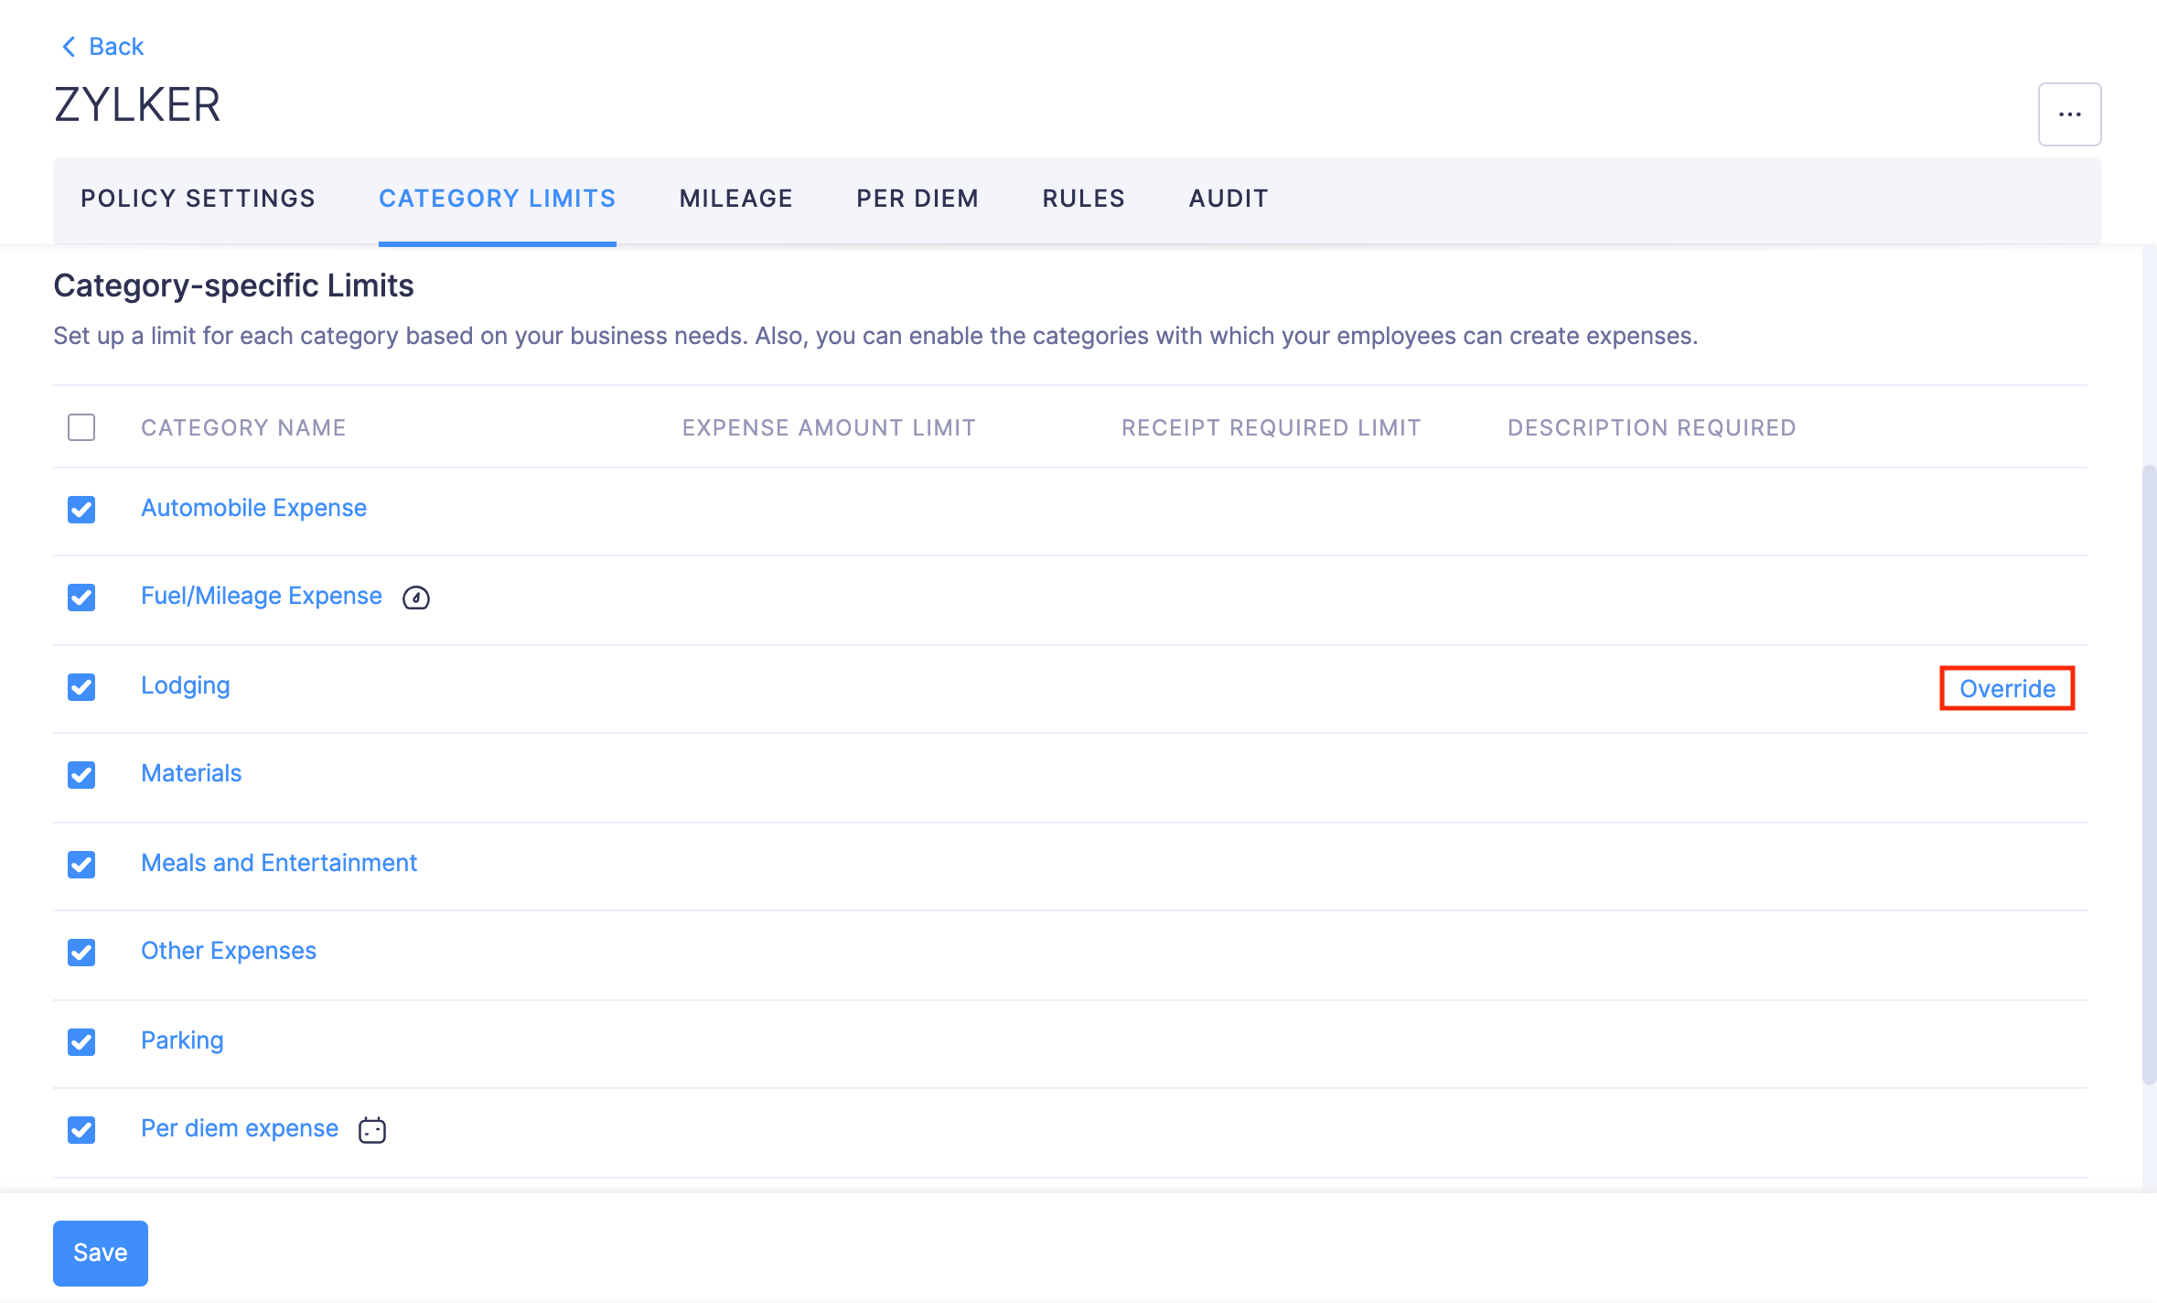
Task: Uncheck Meals and Entertainment checkbox
Action: (x=81, y=865)
